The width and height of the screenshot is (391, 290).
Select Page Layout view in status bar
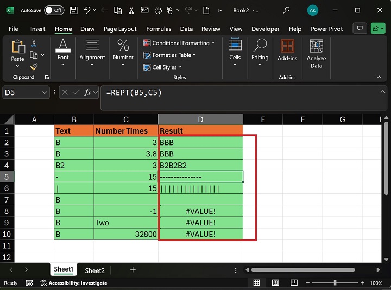pyautogui.click(x=276, y=283)
